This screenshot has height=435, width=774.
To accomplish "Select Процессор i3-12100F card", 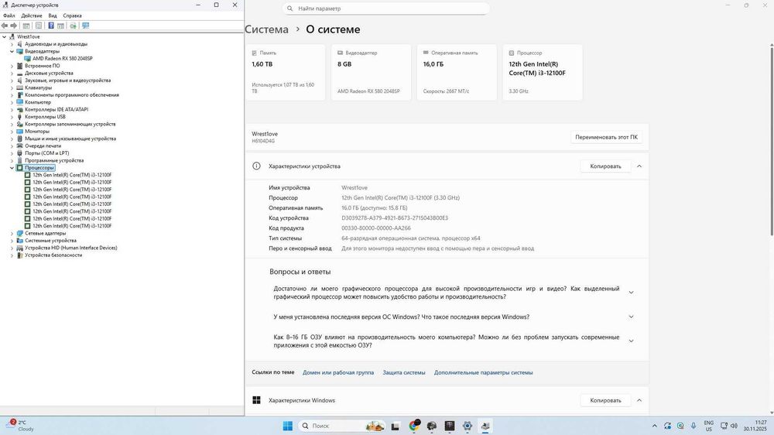I will 543,73.
